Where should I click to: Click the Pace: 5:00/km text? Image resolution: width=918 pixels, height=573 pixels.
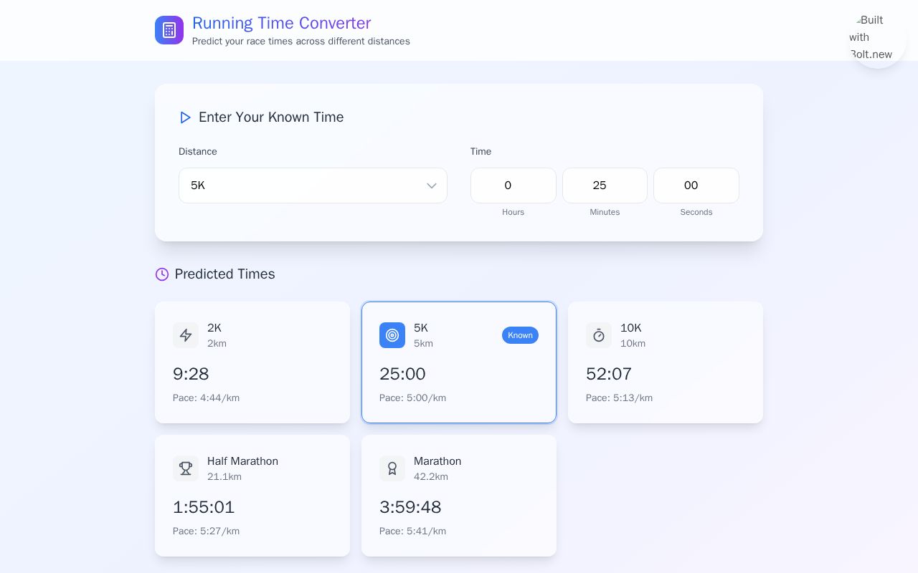click(x=412, y=398)
